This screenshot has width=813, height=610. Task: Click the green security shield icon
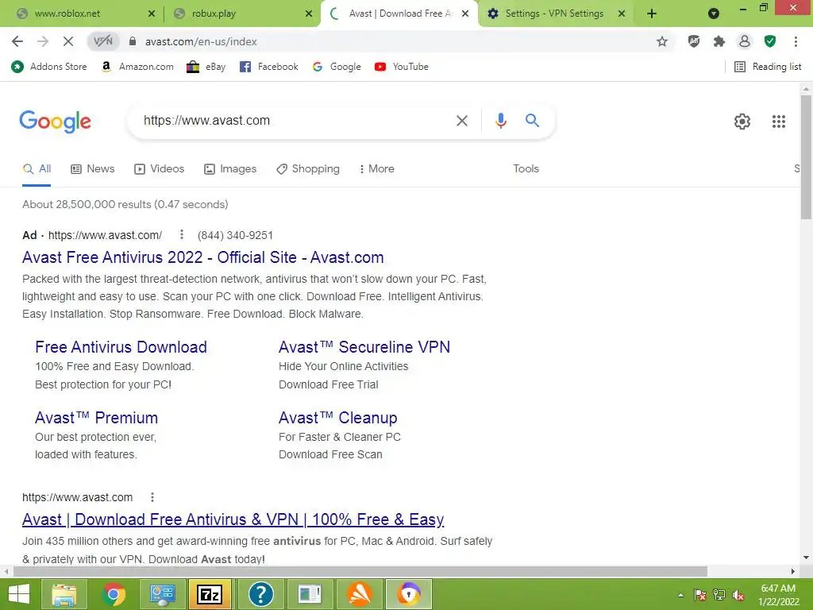click(770, 41)
